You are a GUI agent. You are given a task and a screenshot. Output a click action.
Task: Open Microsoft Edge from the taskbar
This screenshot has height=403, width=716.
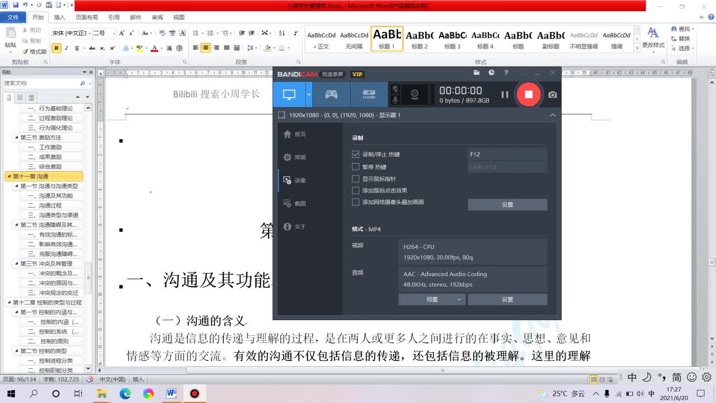125,393
